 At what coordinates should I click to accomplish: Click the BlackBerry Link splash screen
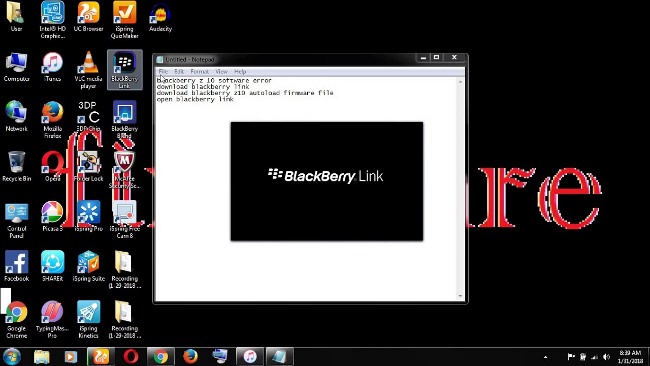click(x=327, y=181)
